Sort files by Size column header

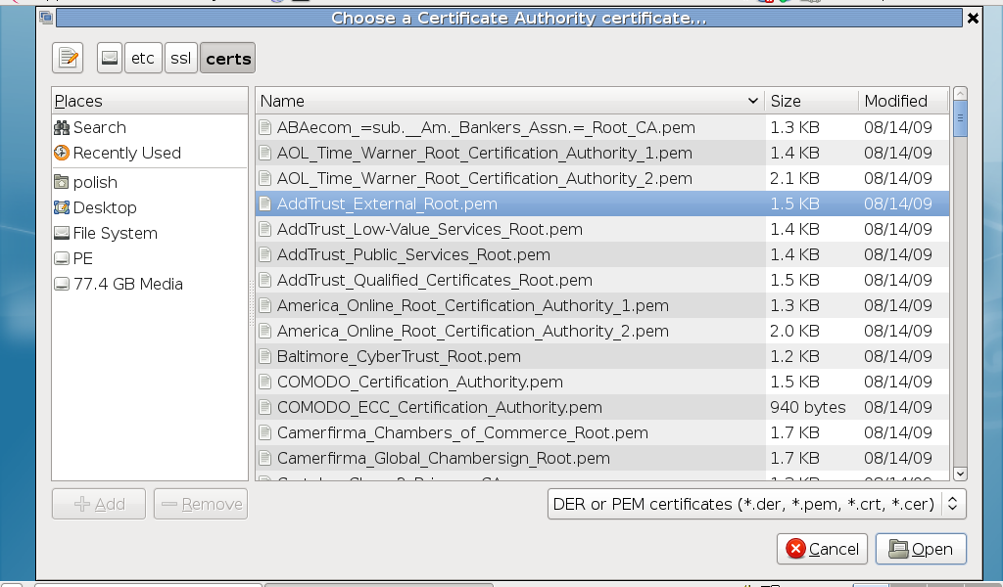click(810, 101)
